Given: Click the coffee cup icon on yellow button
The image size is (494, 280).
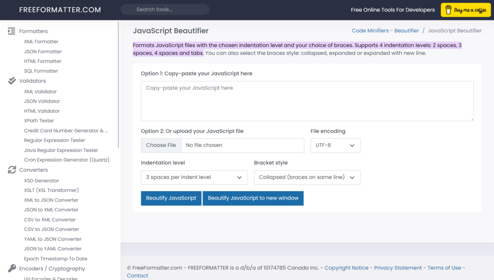Looking at the screenshot, I should [448, 10].
